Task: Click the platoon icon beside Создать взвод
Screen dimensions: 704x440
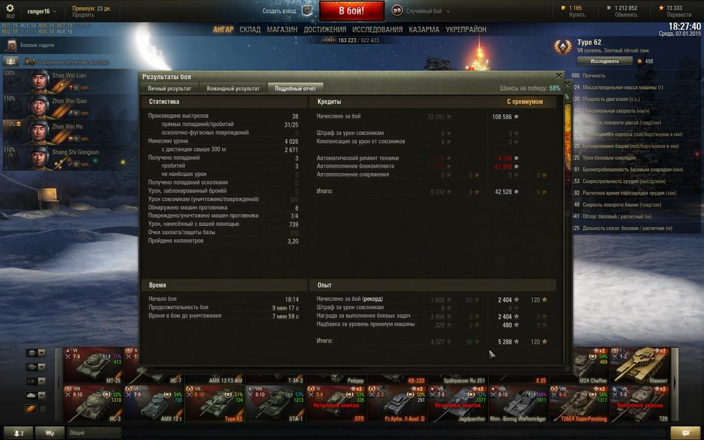Action: coord(307,11)
